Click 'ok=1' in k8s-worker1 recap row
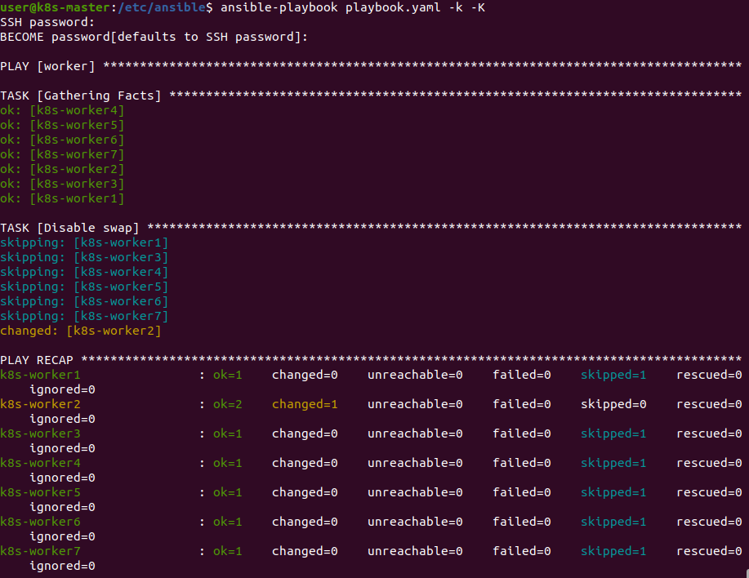 tap(227, 375)
